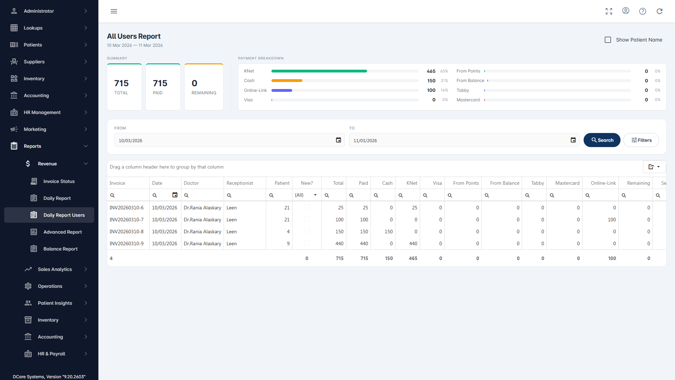This screenshot has width=675, height=380.
Task: Click the Search button
Action: pyautogui.click(x=602, y=140)
